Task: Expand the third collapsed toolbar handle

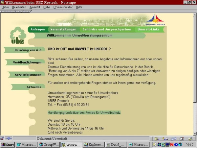Action: click(x=27, y=12)
